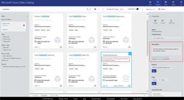This screenshot has height=100, width=184.
Task: Switch to the bottom Preview tab
Action: click(x=36, y=96)
